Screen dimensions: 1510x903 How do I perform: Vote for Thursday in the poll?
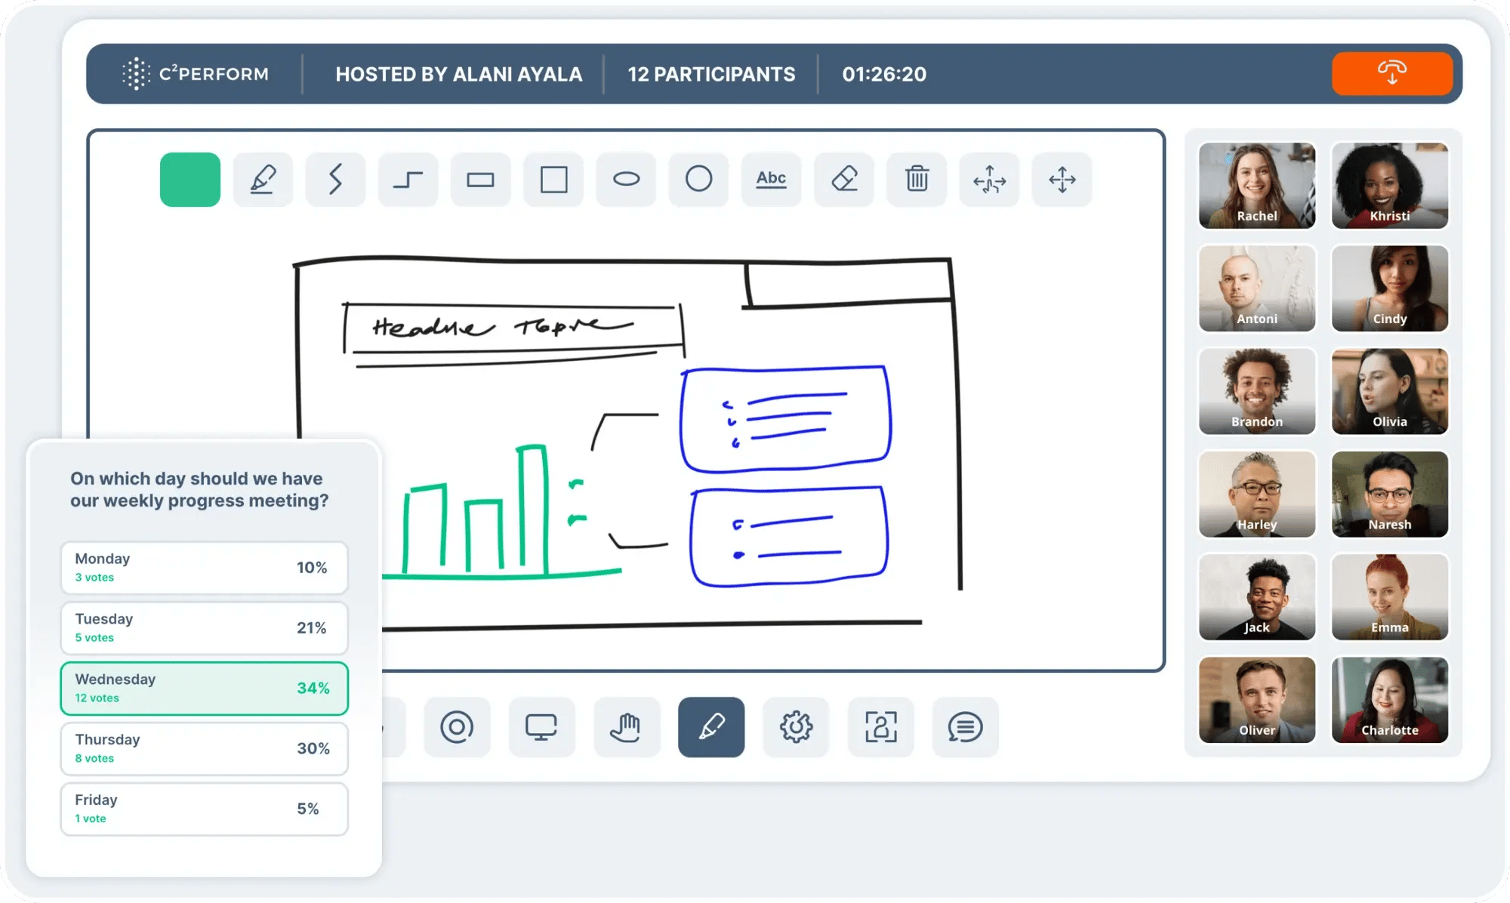204,748
